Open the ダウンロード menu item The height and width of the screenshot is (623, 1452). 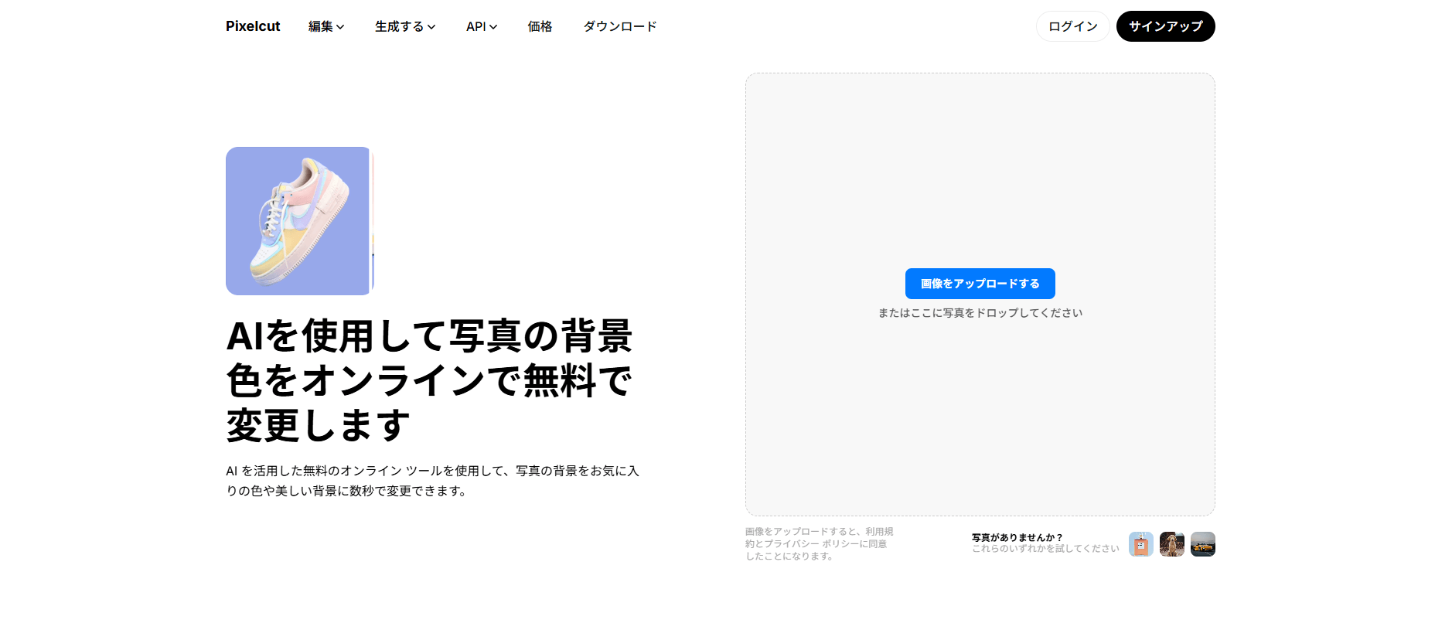coord(620,26)
